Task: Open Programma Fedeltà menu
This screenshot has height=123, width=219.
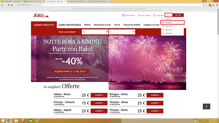Action: coord(132,25)
